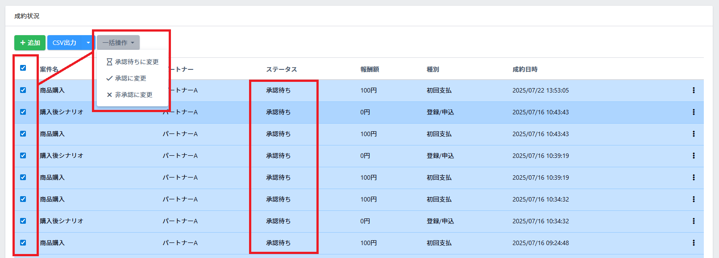719x258 pixels.
Task: Click the X icon for 非承認に変更
Action: tap(109, 95)
